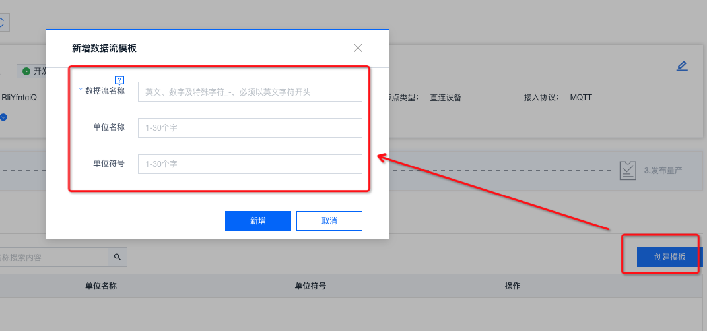Click the 单位符号 column header
This screenshot has width=707, height=331.
click(x=310, y=286)
